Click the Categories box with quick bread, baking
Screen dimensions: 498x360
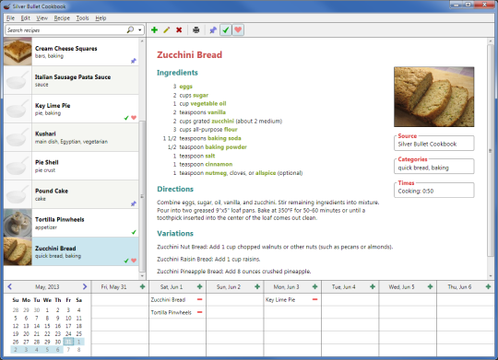click(433, 167)
